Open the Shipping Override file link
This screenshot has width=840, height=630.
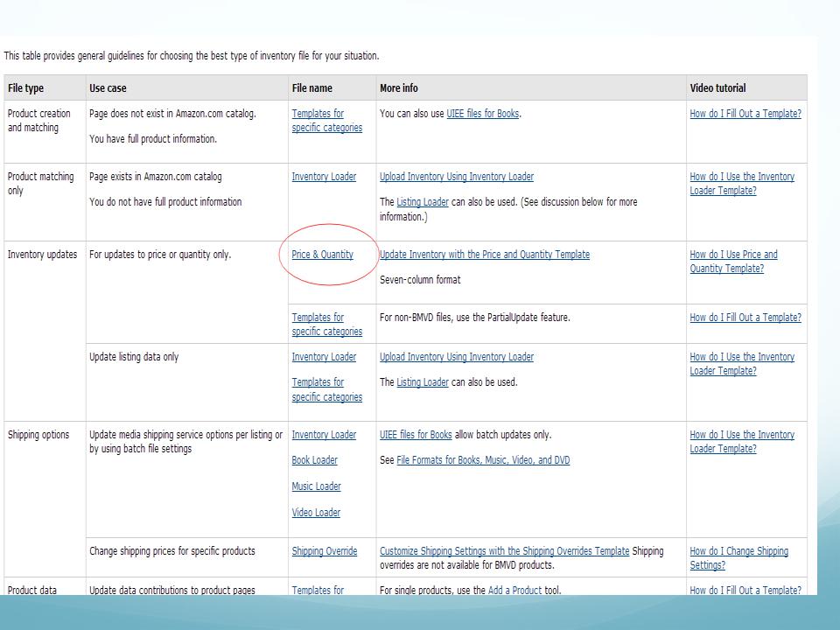(324, 551)
